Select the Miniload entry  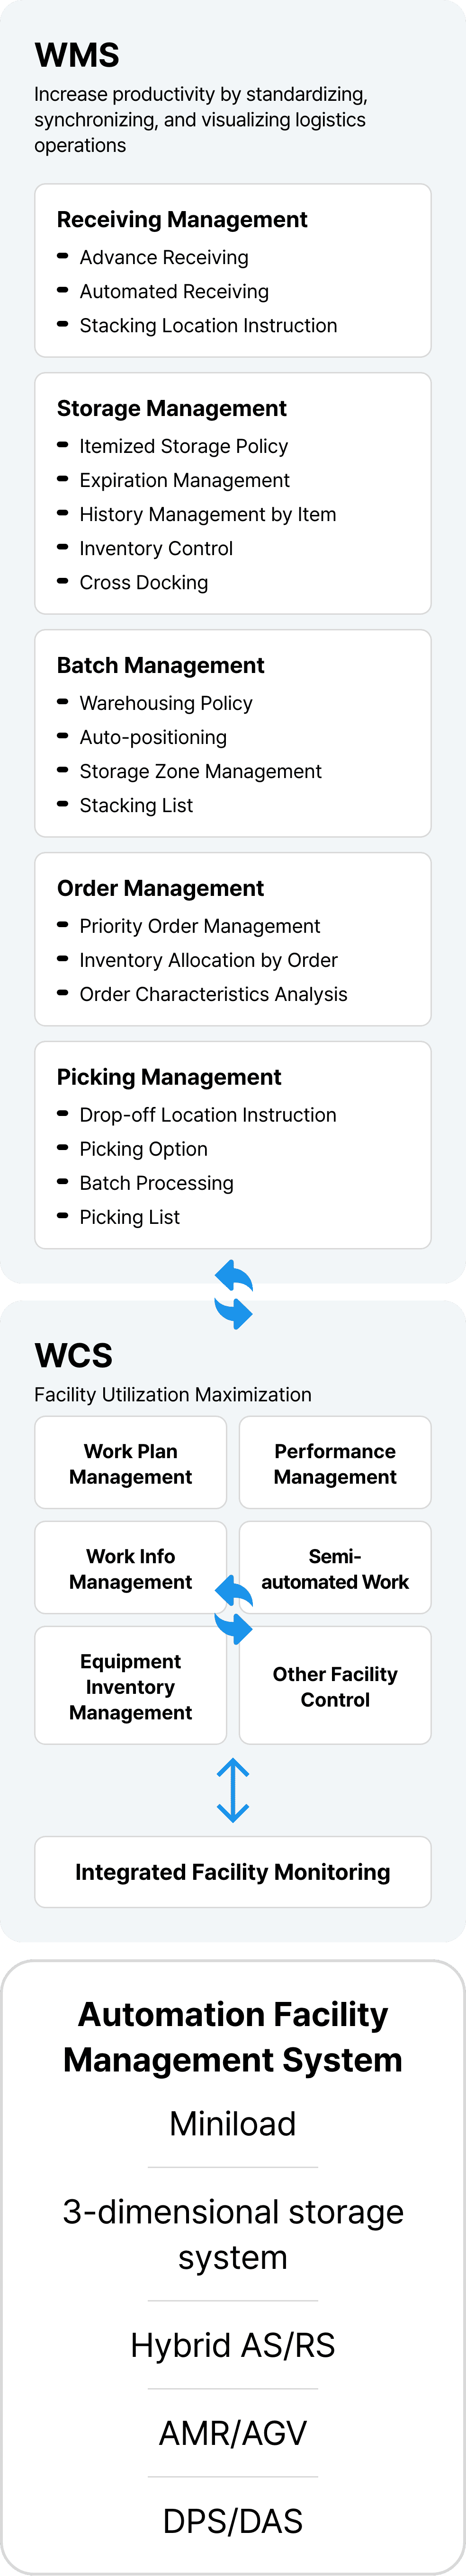(x=233, y=2123)
